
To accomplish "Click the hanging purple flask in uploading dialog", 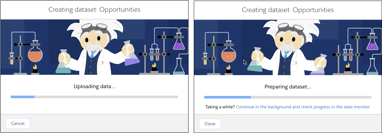I will click(x=178, y=44).
